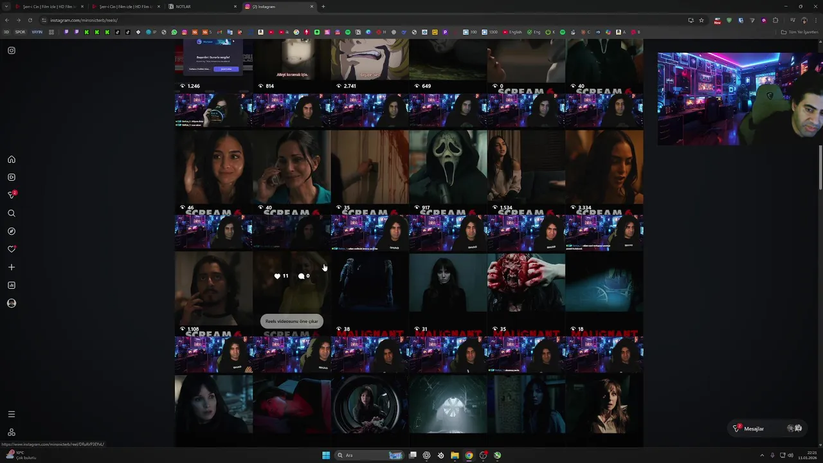Open the Chrome extensions puzzle icon
The image size is (823, 463).
click(775, 20)
